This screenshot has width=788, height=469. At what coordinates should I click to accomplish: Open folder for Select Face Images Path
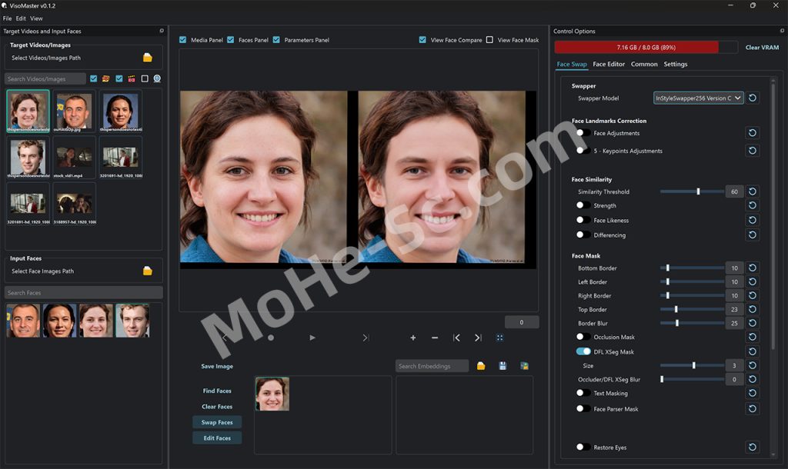pos(148,271)
